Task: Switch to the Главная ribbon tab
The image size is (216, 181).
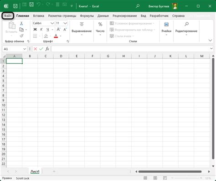Action: tap(23, 16)
